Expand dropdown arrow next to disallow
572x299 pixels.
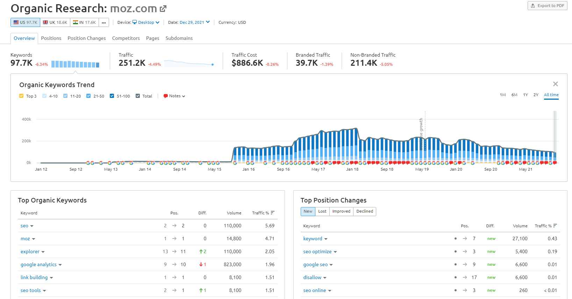point(325,278)
